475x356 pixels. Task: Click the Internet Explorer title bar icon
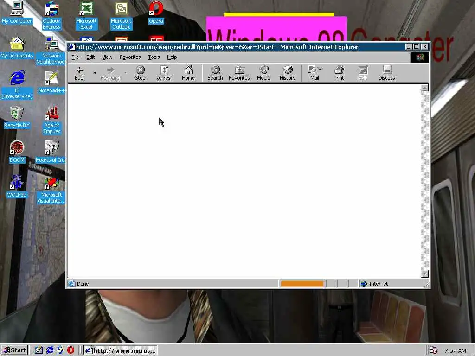click(x=71, y=47)
